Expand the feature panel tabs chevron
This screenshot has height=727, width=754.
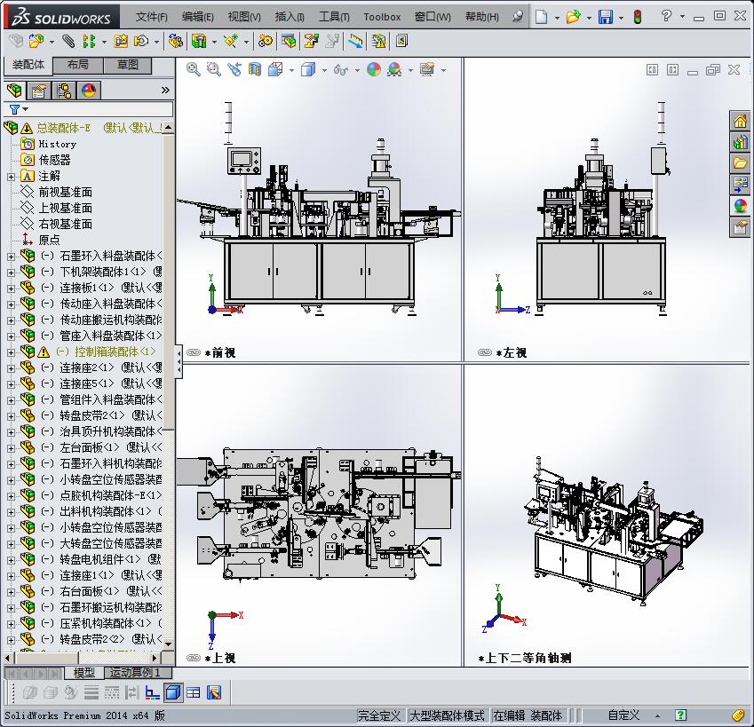point(165,91)
